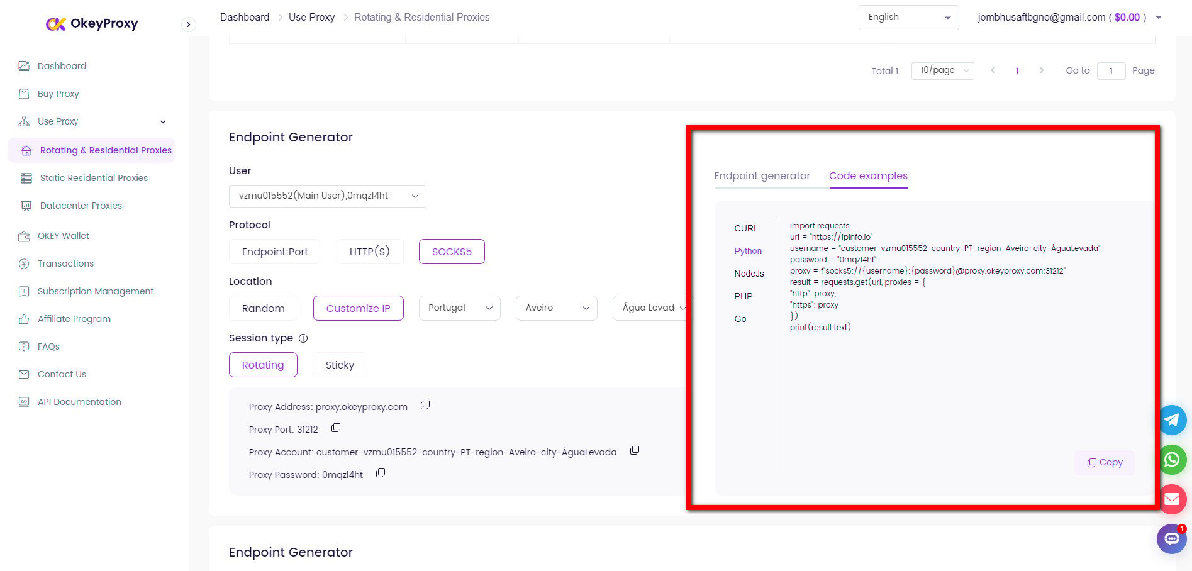This screenshot has height=571, width=1192.
Task: Select page 1 in pagination
Action: click(x=1017, y=71)
